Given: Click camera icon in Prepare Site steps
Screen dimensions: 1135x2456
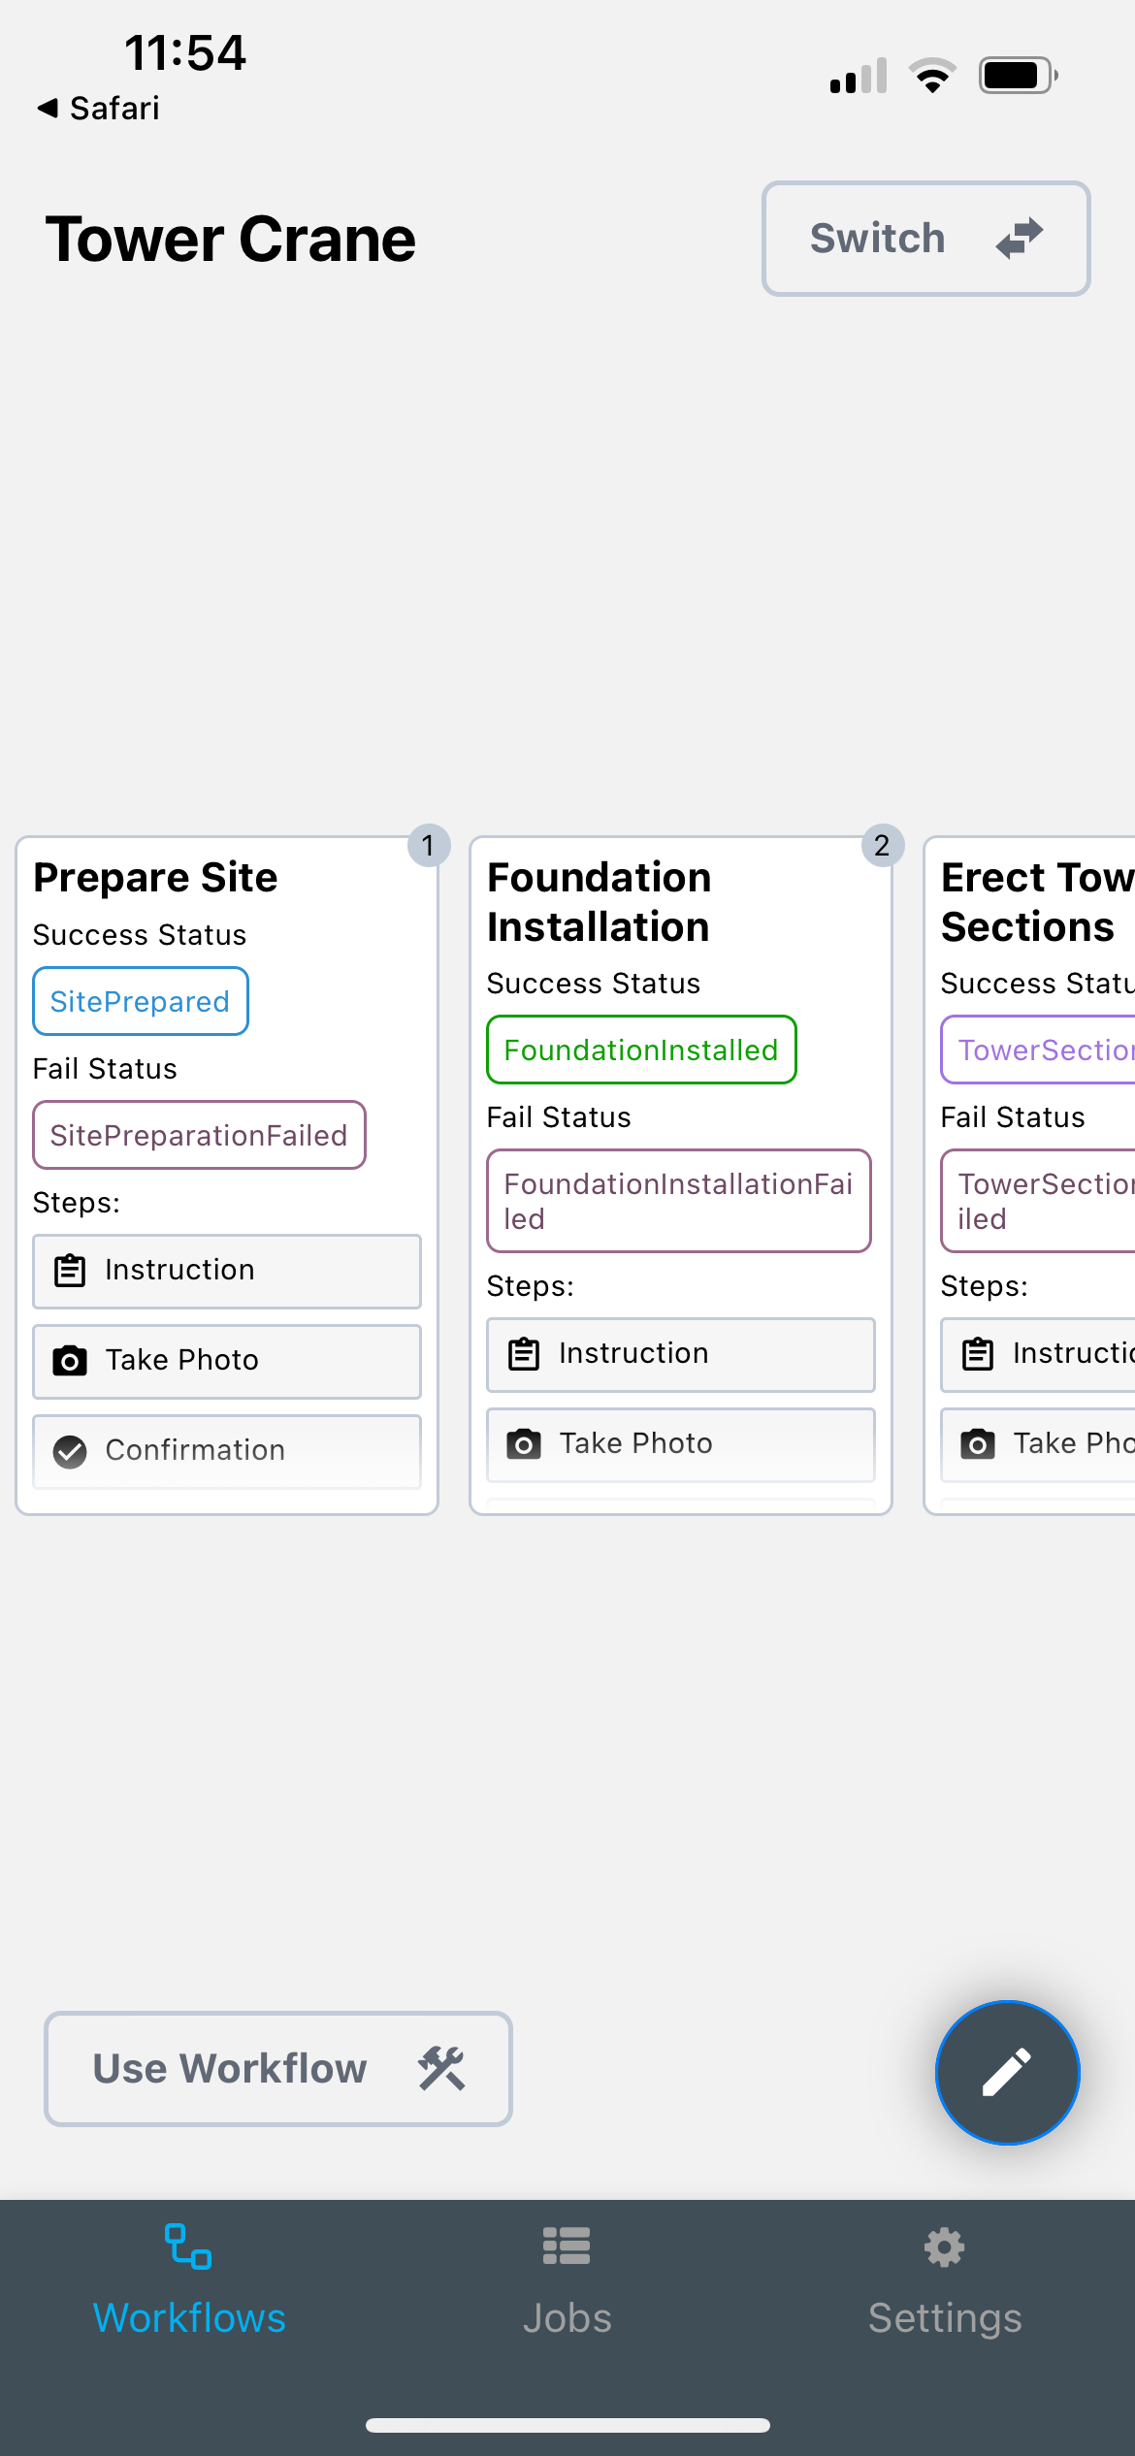Looking at the screenshot, I should coord(70,1361).
